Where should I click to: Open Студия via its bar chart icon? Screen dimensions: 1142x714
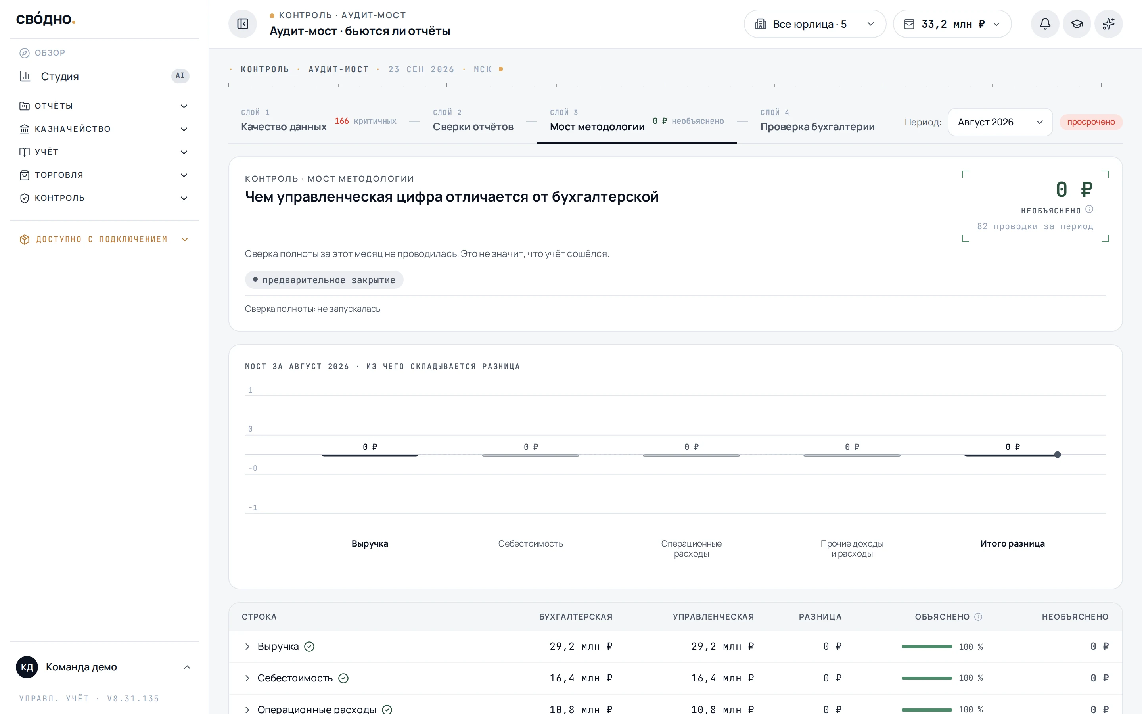[x=25, y=76]
